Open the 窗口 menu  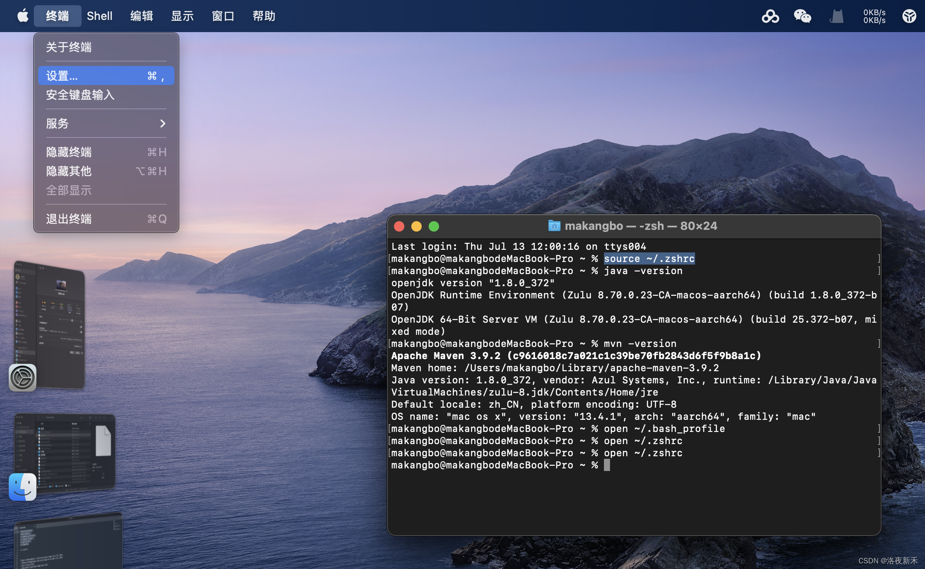pos(223,16)
